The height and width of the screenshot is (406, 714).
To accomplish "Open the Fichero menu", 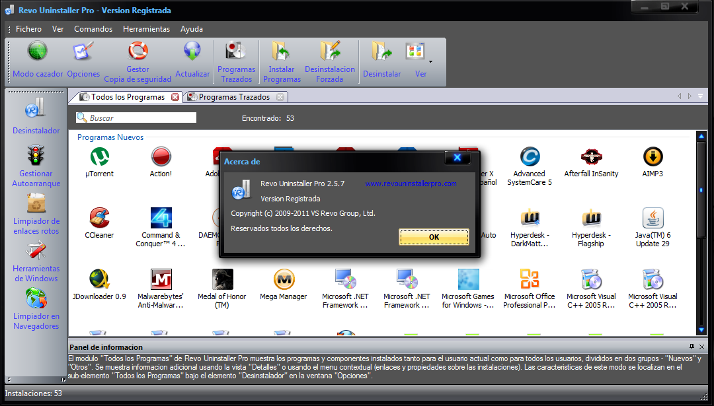I will coord(28,28).
